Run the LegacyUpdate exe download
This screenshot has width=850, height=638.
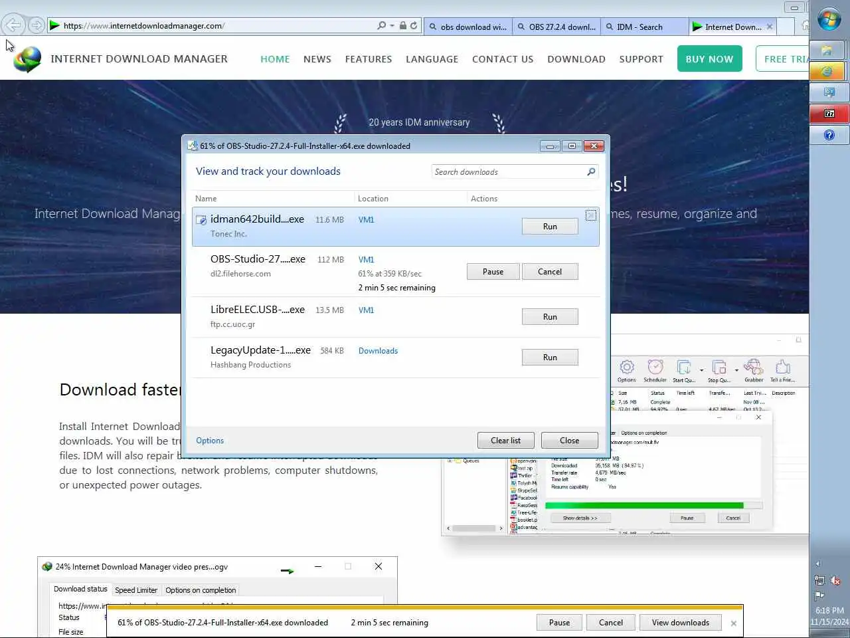pyautogui.click(x=550, y=358)
